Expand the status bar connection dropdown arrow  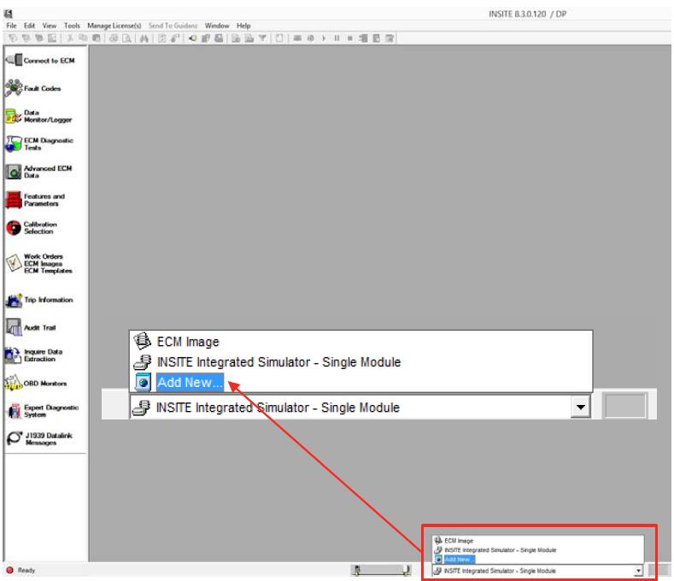click(638, 571)
